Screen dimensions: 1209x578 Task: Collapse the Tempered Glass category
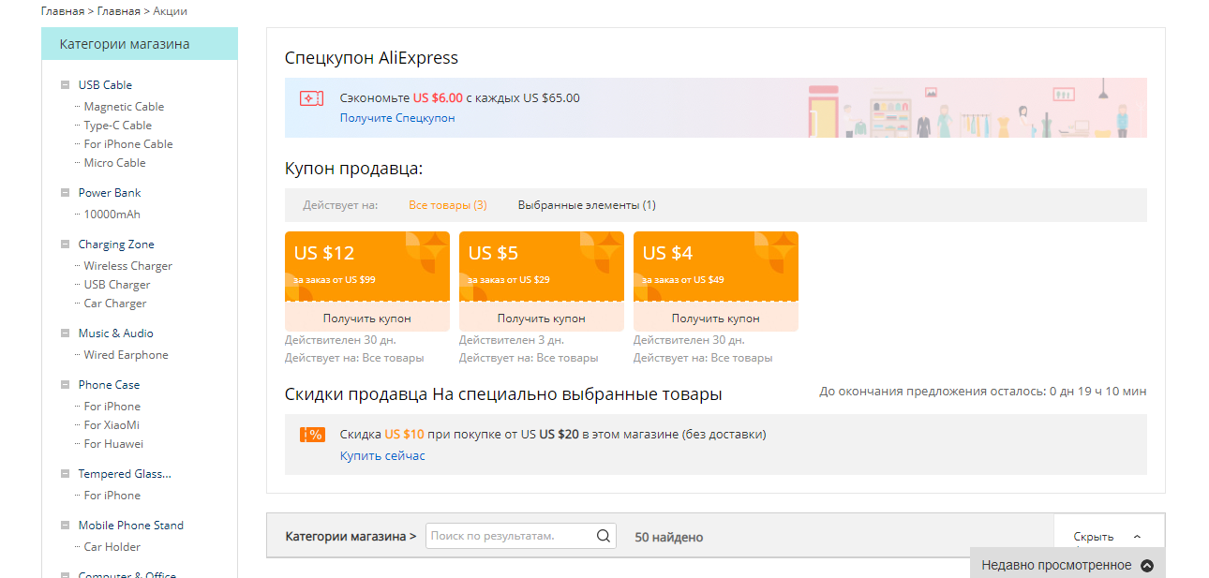[65, 474]
